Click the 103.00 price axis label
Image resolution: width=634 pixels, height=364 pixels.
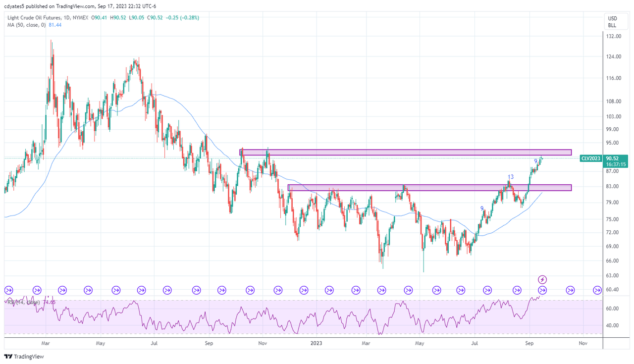tap(615, 116)
